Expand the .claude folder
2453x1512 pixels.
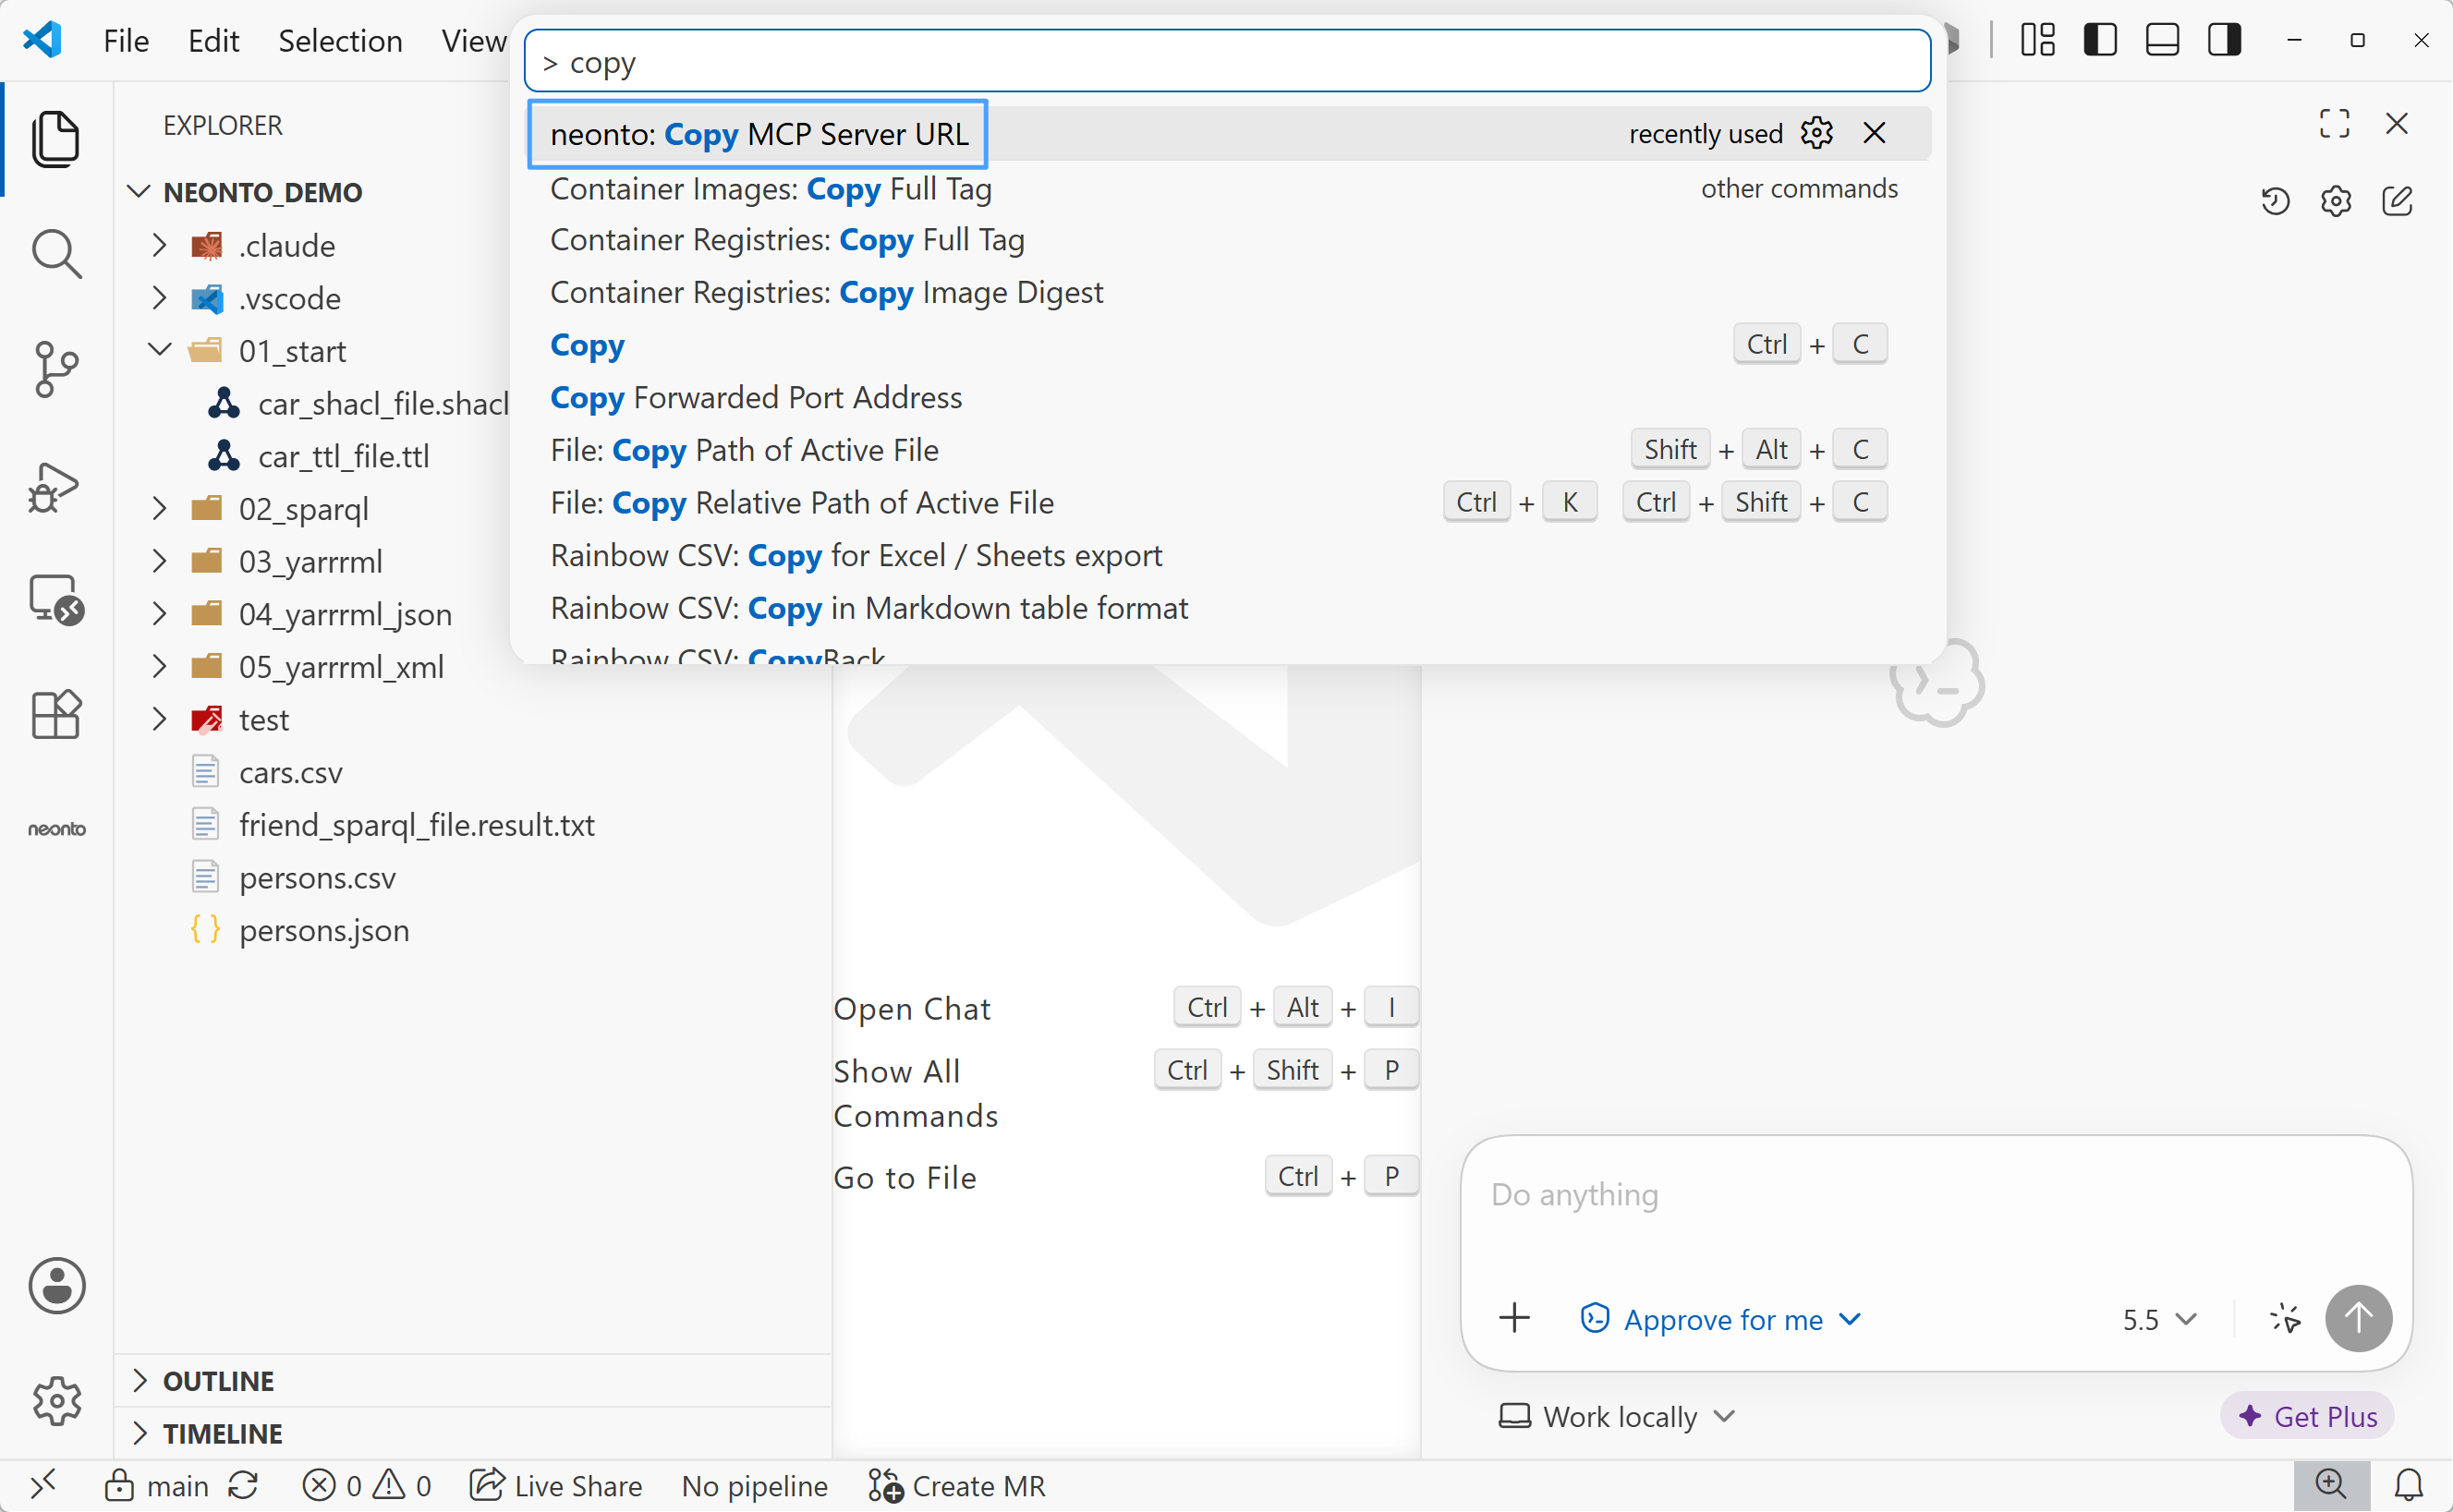pyautogui.click(x=159, y=245)
